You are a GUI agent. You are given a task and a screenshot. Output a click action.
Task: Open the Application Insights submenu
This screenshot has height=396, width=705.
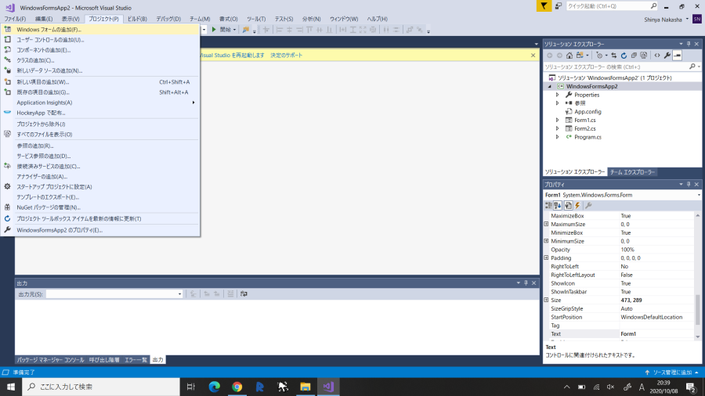(x=101, y=103)
